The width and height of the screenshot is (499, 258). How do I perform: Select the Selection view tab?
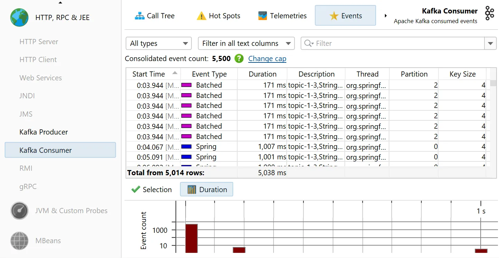tap(152, 189)
